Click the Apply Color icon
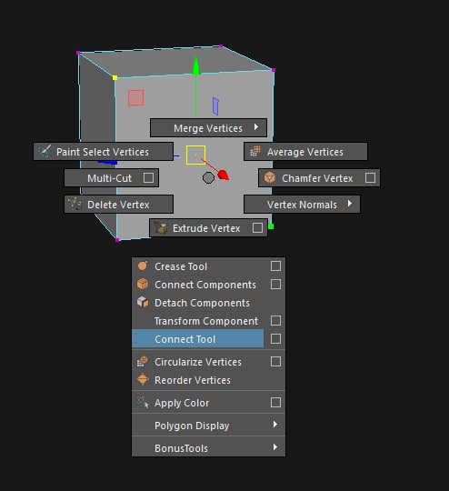The height and width of the screenshot is (491, 449). 143,403
